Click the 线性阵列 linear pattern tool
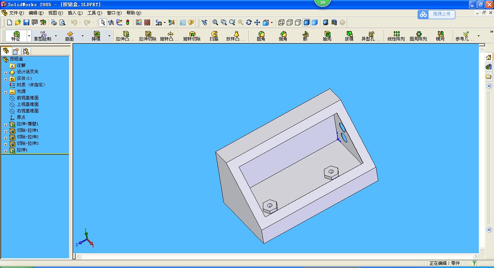This screenshot has height=268, width=494. (x=396, y=36)
